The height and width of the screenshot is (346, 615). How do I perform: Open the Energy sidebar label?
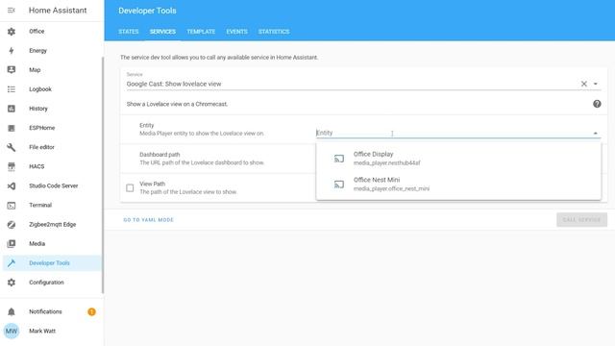[x=37, y=51]
